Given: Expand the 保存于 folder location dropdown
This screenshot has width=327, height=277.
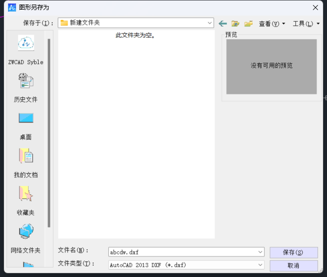Looking at the screenshot, I should (210, 23).
